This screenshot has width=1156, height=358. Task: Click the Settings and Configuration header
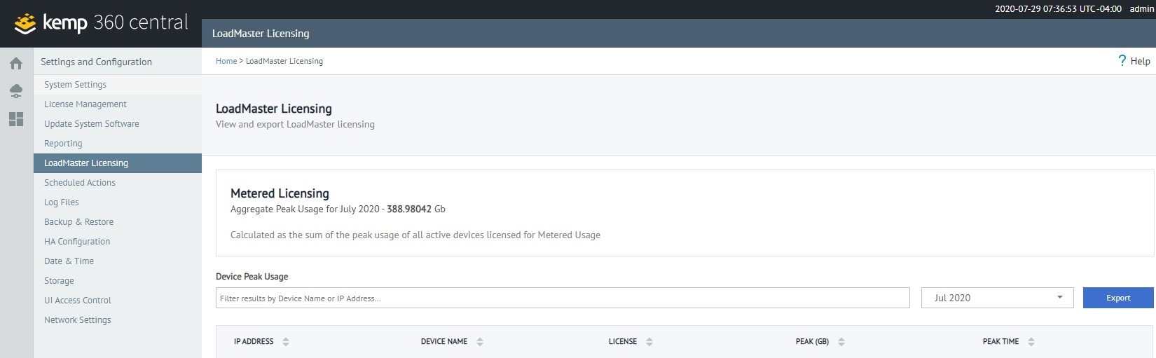coord(96,62)
